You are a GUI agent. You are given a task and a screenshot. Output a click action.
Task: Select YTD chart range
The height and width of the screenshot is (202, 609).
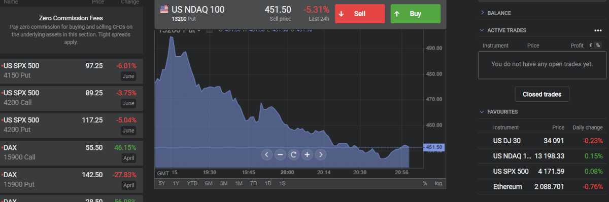pyautogui.click(x=192, y=183)
